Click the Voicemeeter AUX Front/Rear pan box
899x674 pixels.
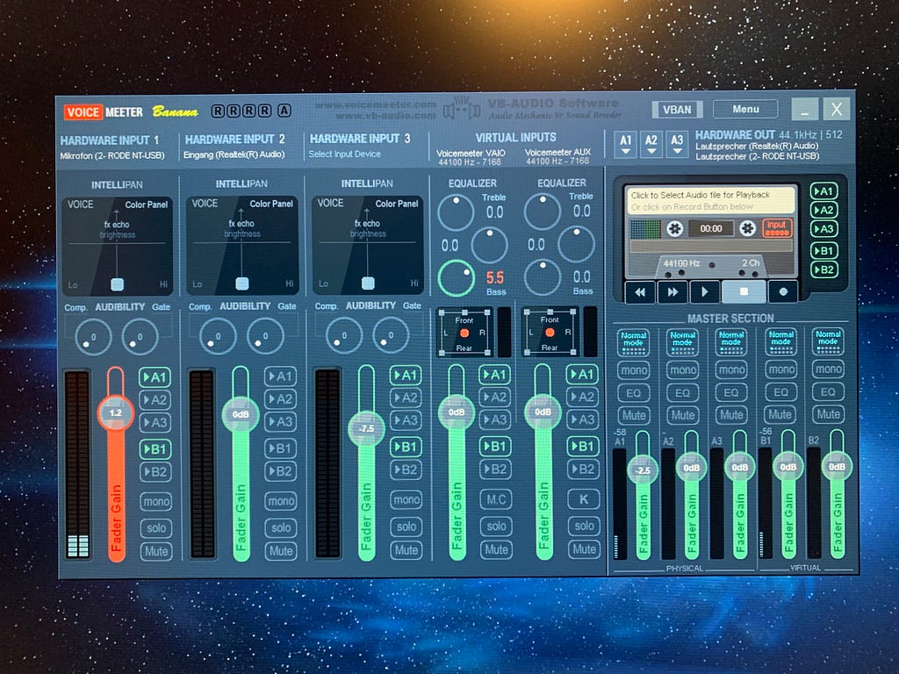click(550, 333)
